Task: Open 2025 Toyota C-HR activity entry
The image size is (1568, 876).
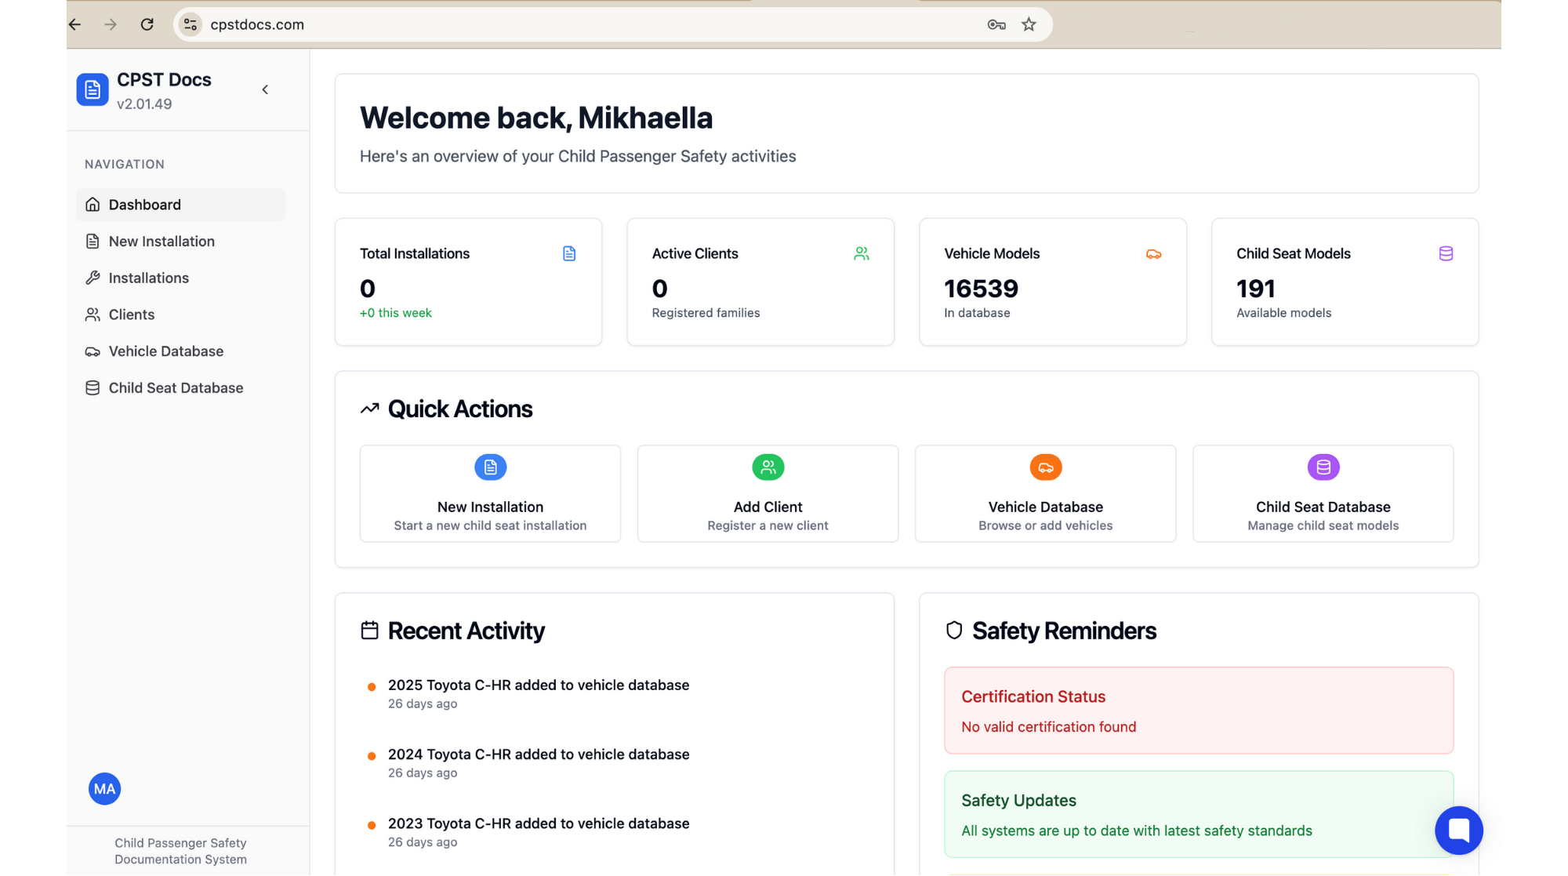Action: pyautogui.click(x=539, y=685)
